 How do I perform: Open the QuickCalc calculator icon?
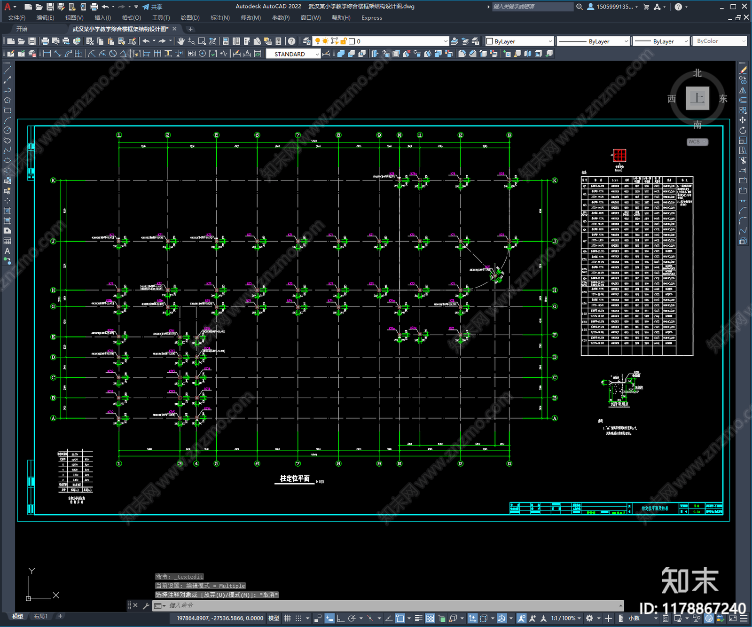tap(278, 41)
